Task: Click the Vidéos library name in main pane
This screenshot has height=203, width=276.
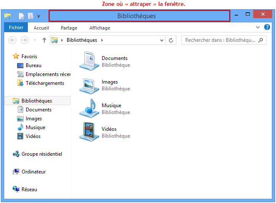Action: pos(109,129)
